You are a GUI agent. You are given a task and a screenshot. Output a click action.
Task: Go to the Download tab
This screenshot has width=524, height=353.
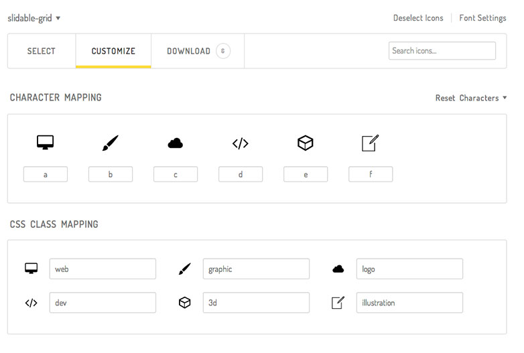pyautogui.click(x=198, y=51)
